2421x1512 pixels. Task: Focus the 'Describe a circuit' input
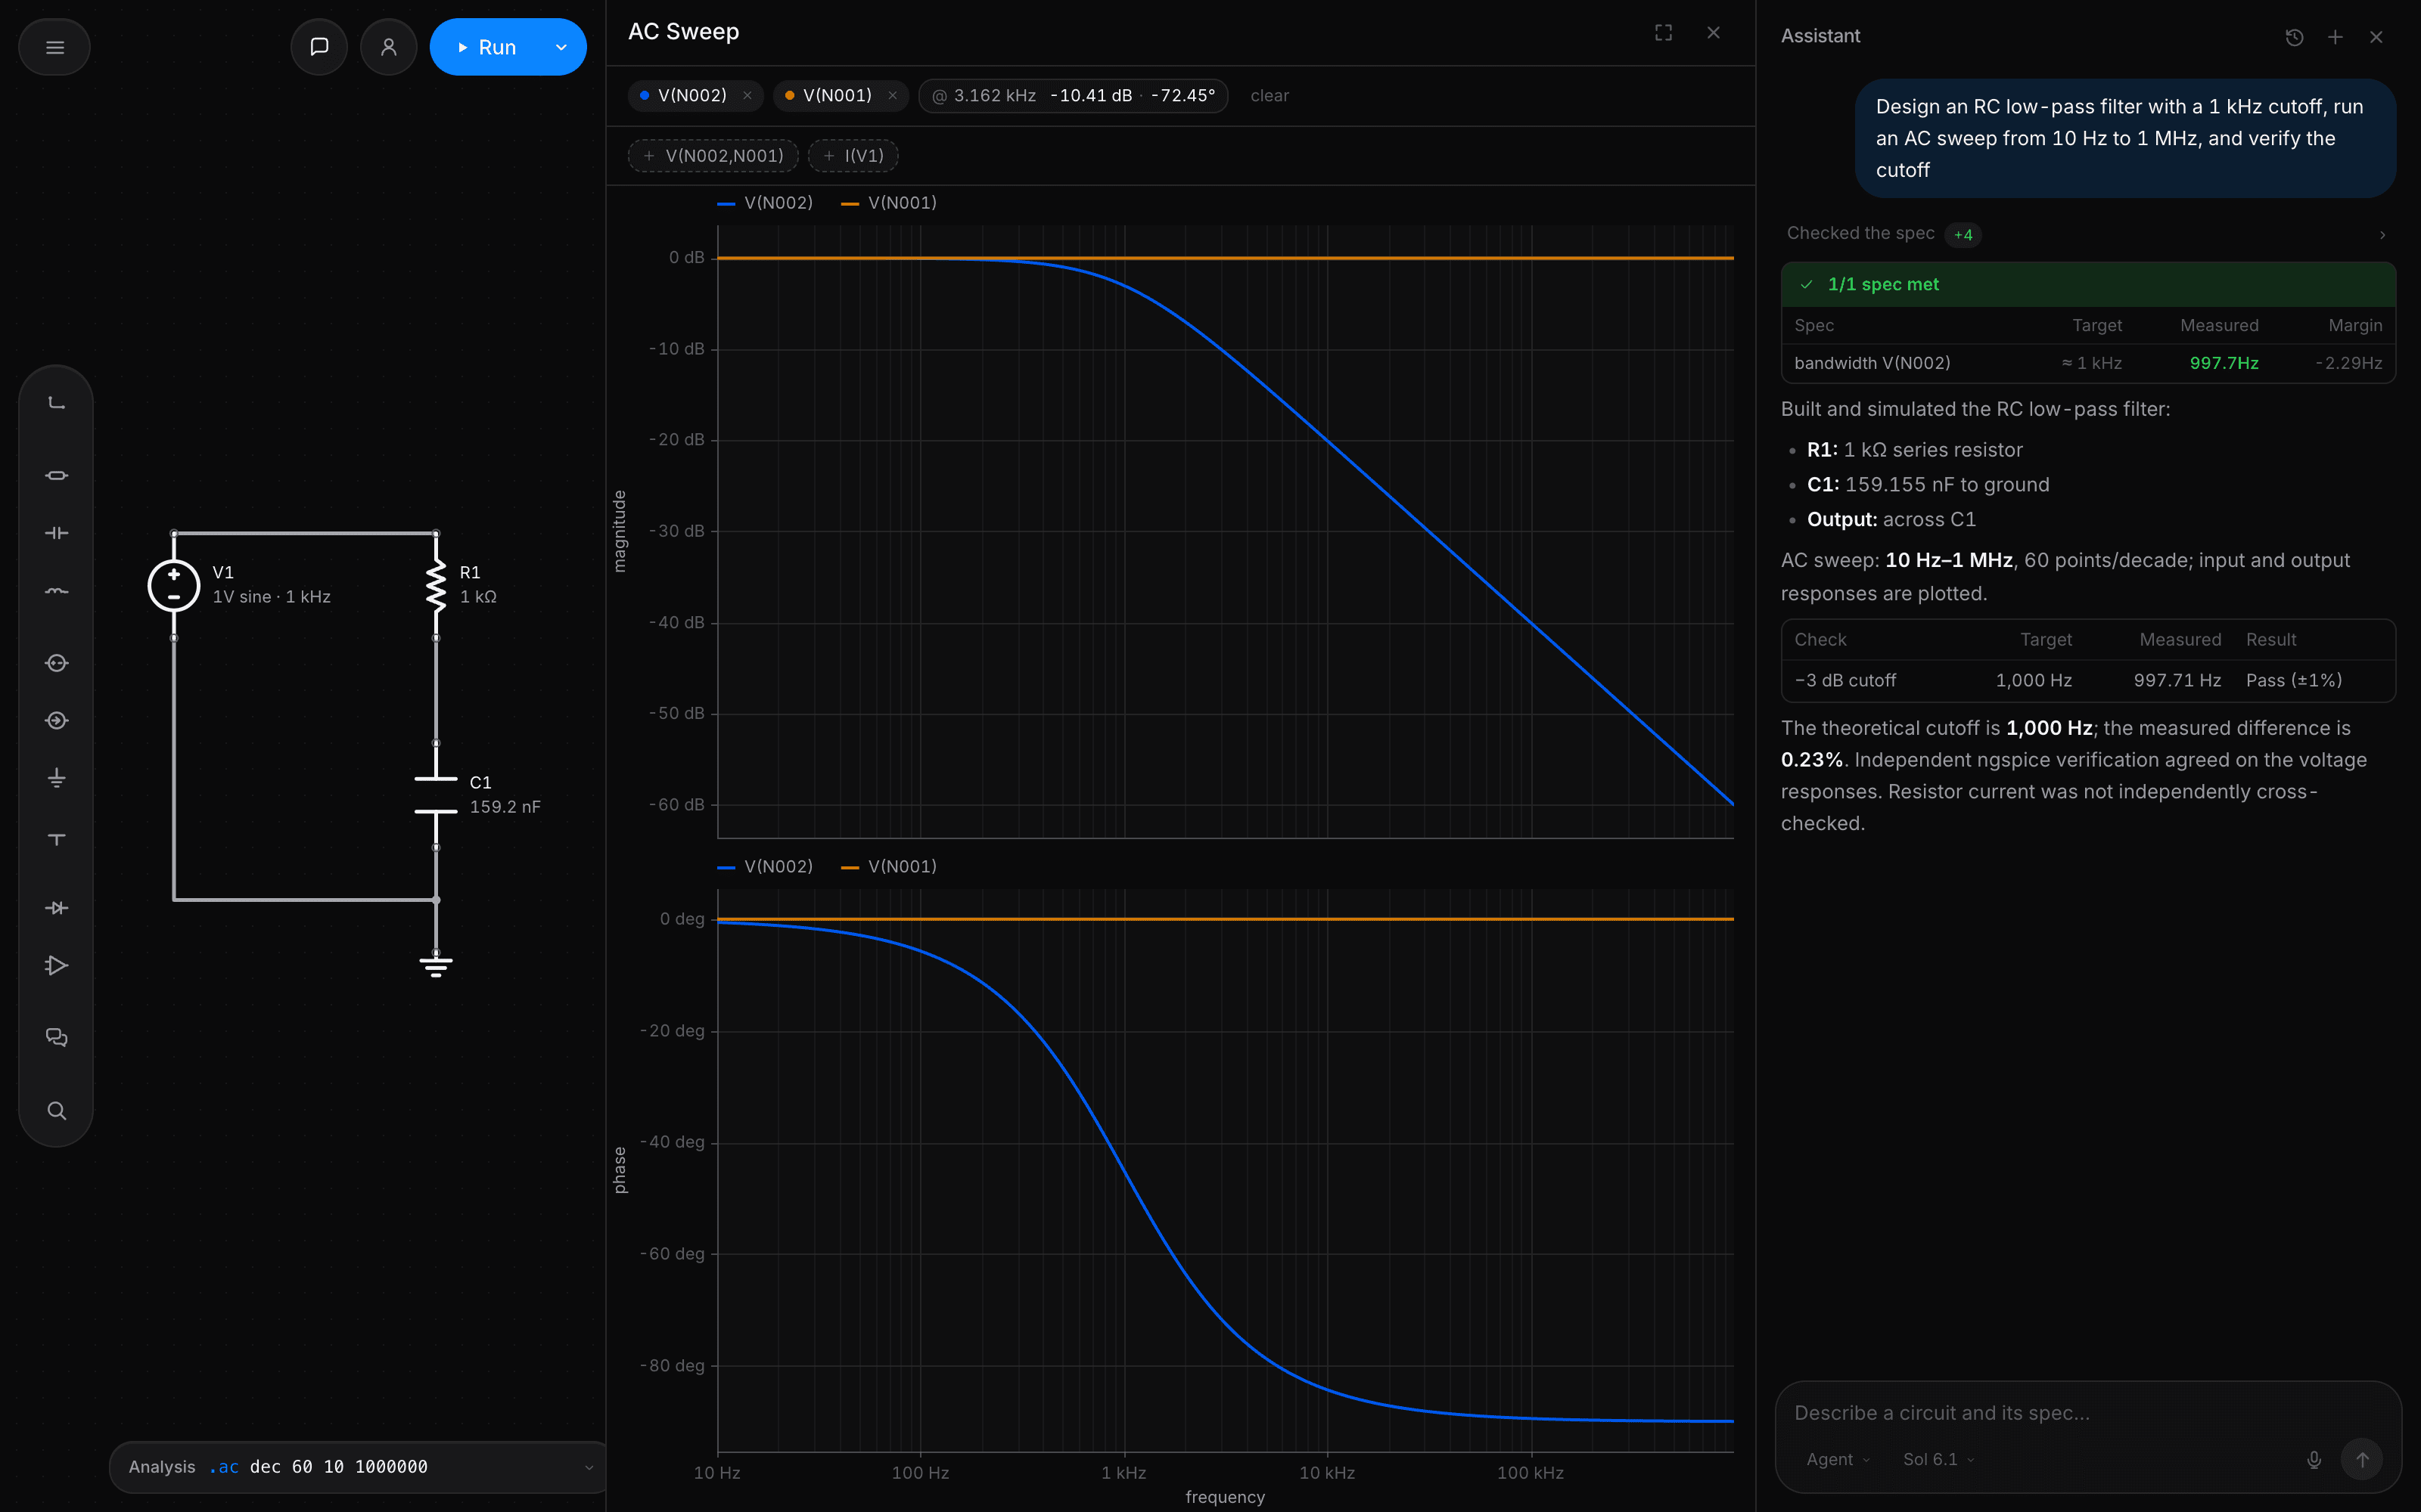[x=2088, y=1413]
